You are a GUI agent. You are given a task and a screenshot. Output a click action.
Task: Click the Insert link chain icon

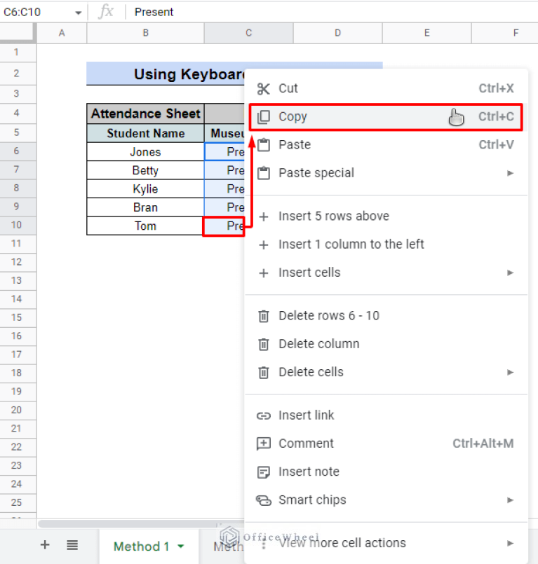(264, 415)
